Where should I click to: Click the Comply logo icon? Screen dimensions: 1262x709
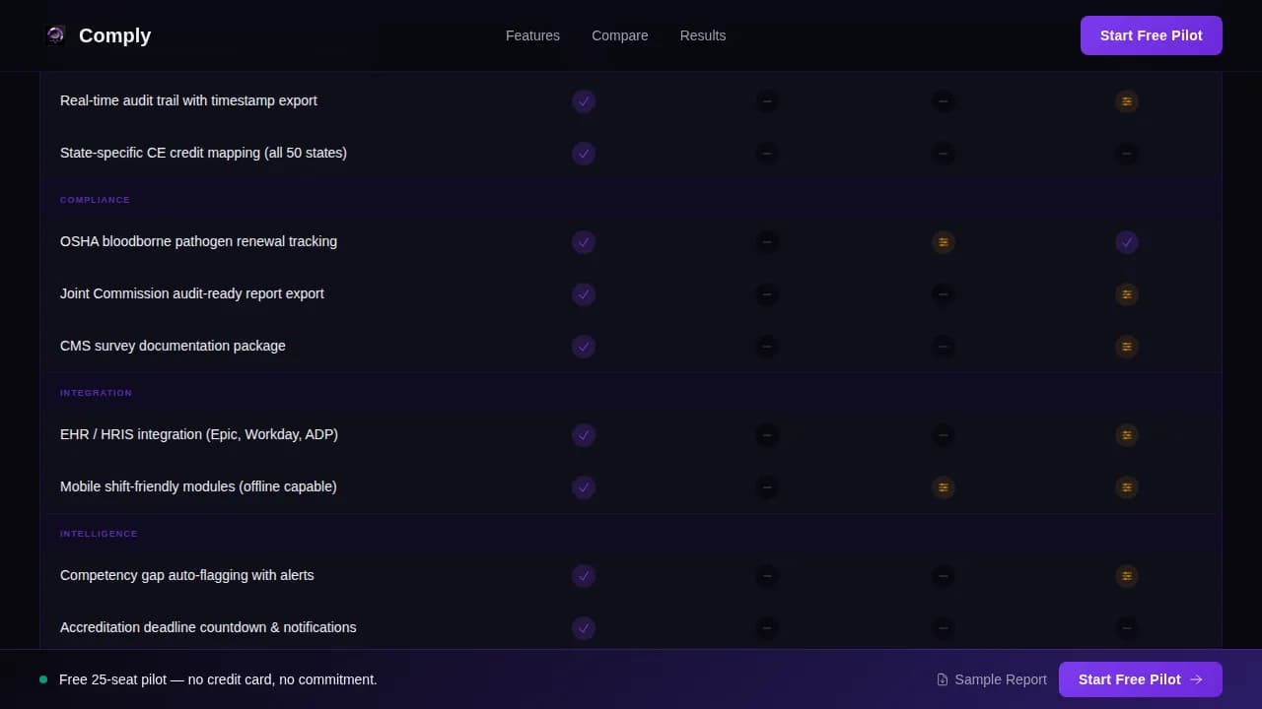56,35
